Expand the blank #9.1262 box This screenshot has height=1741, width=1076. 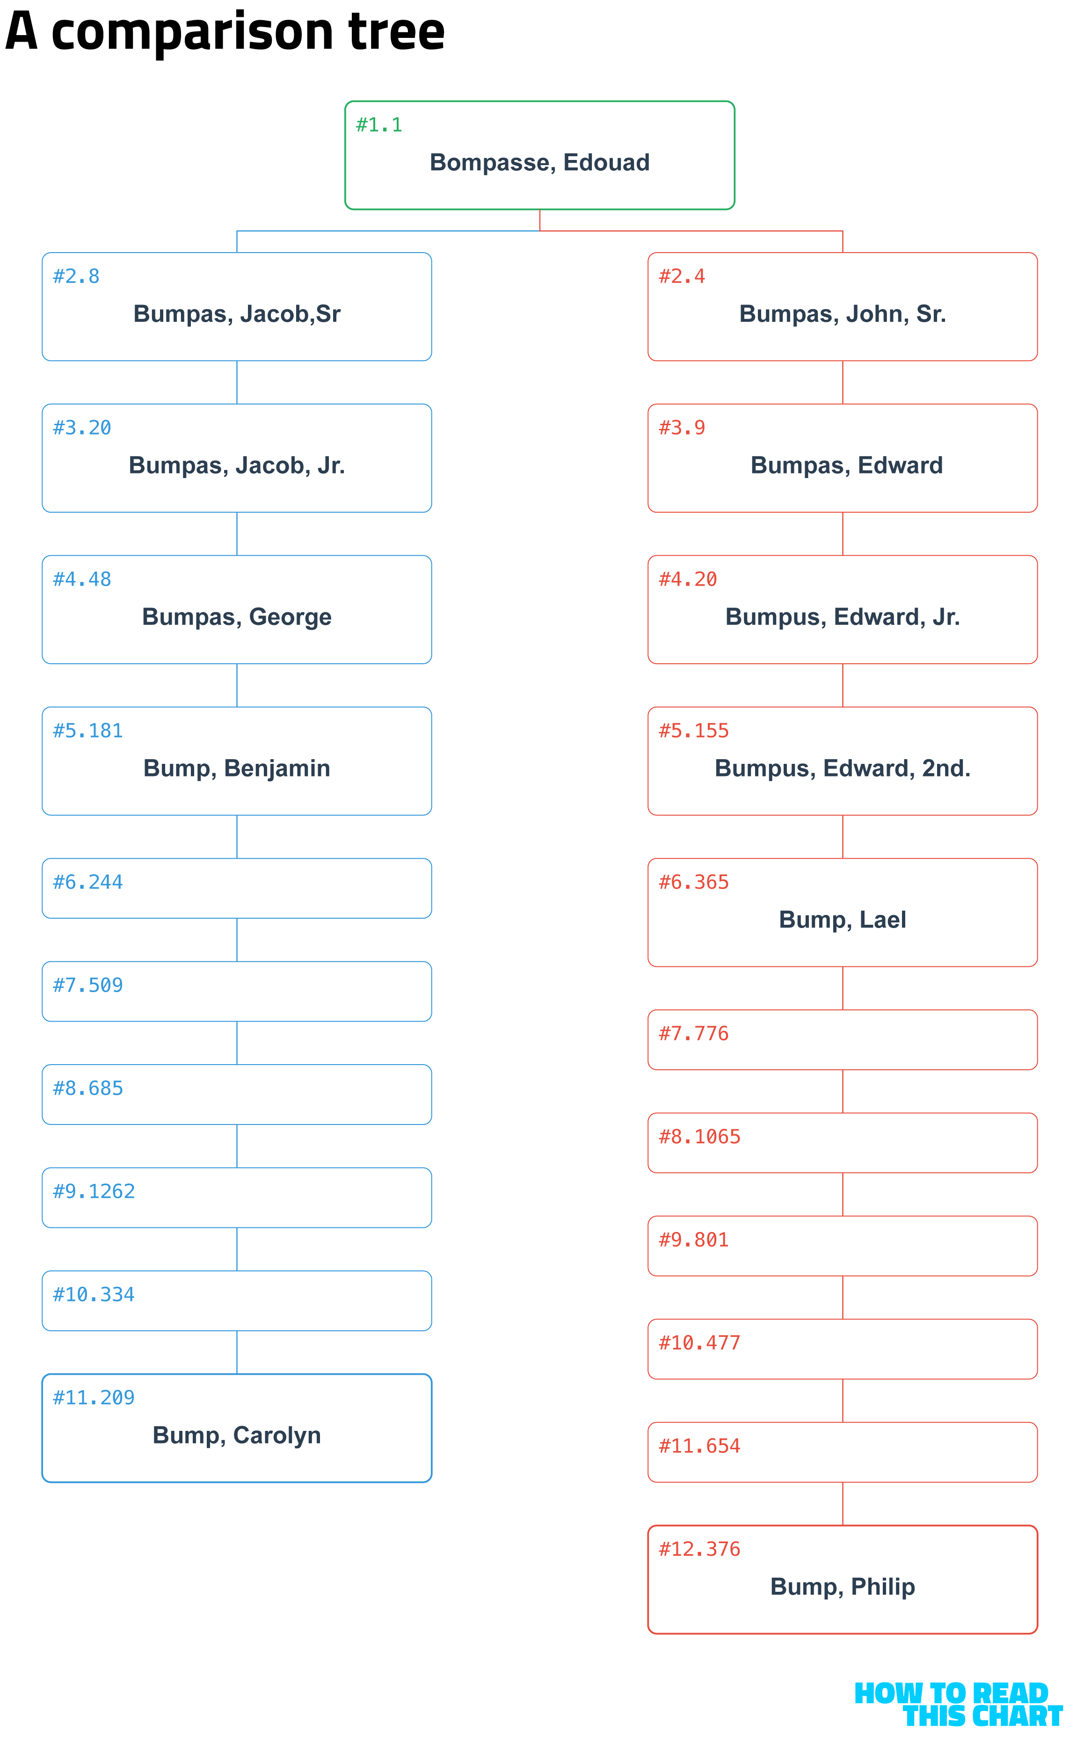pos(236,1198)
